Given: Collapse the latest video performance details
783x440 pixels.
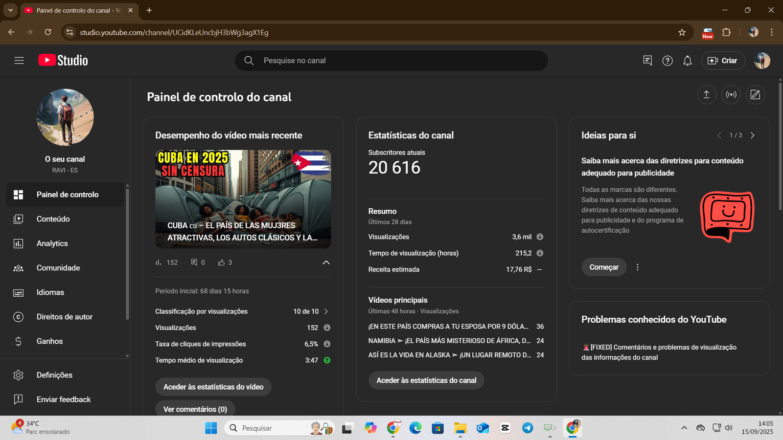Looking at the screenshot, I should click(x=326, y=263).
